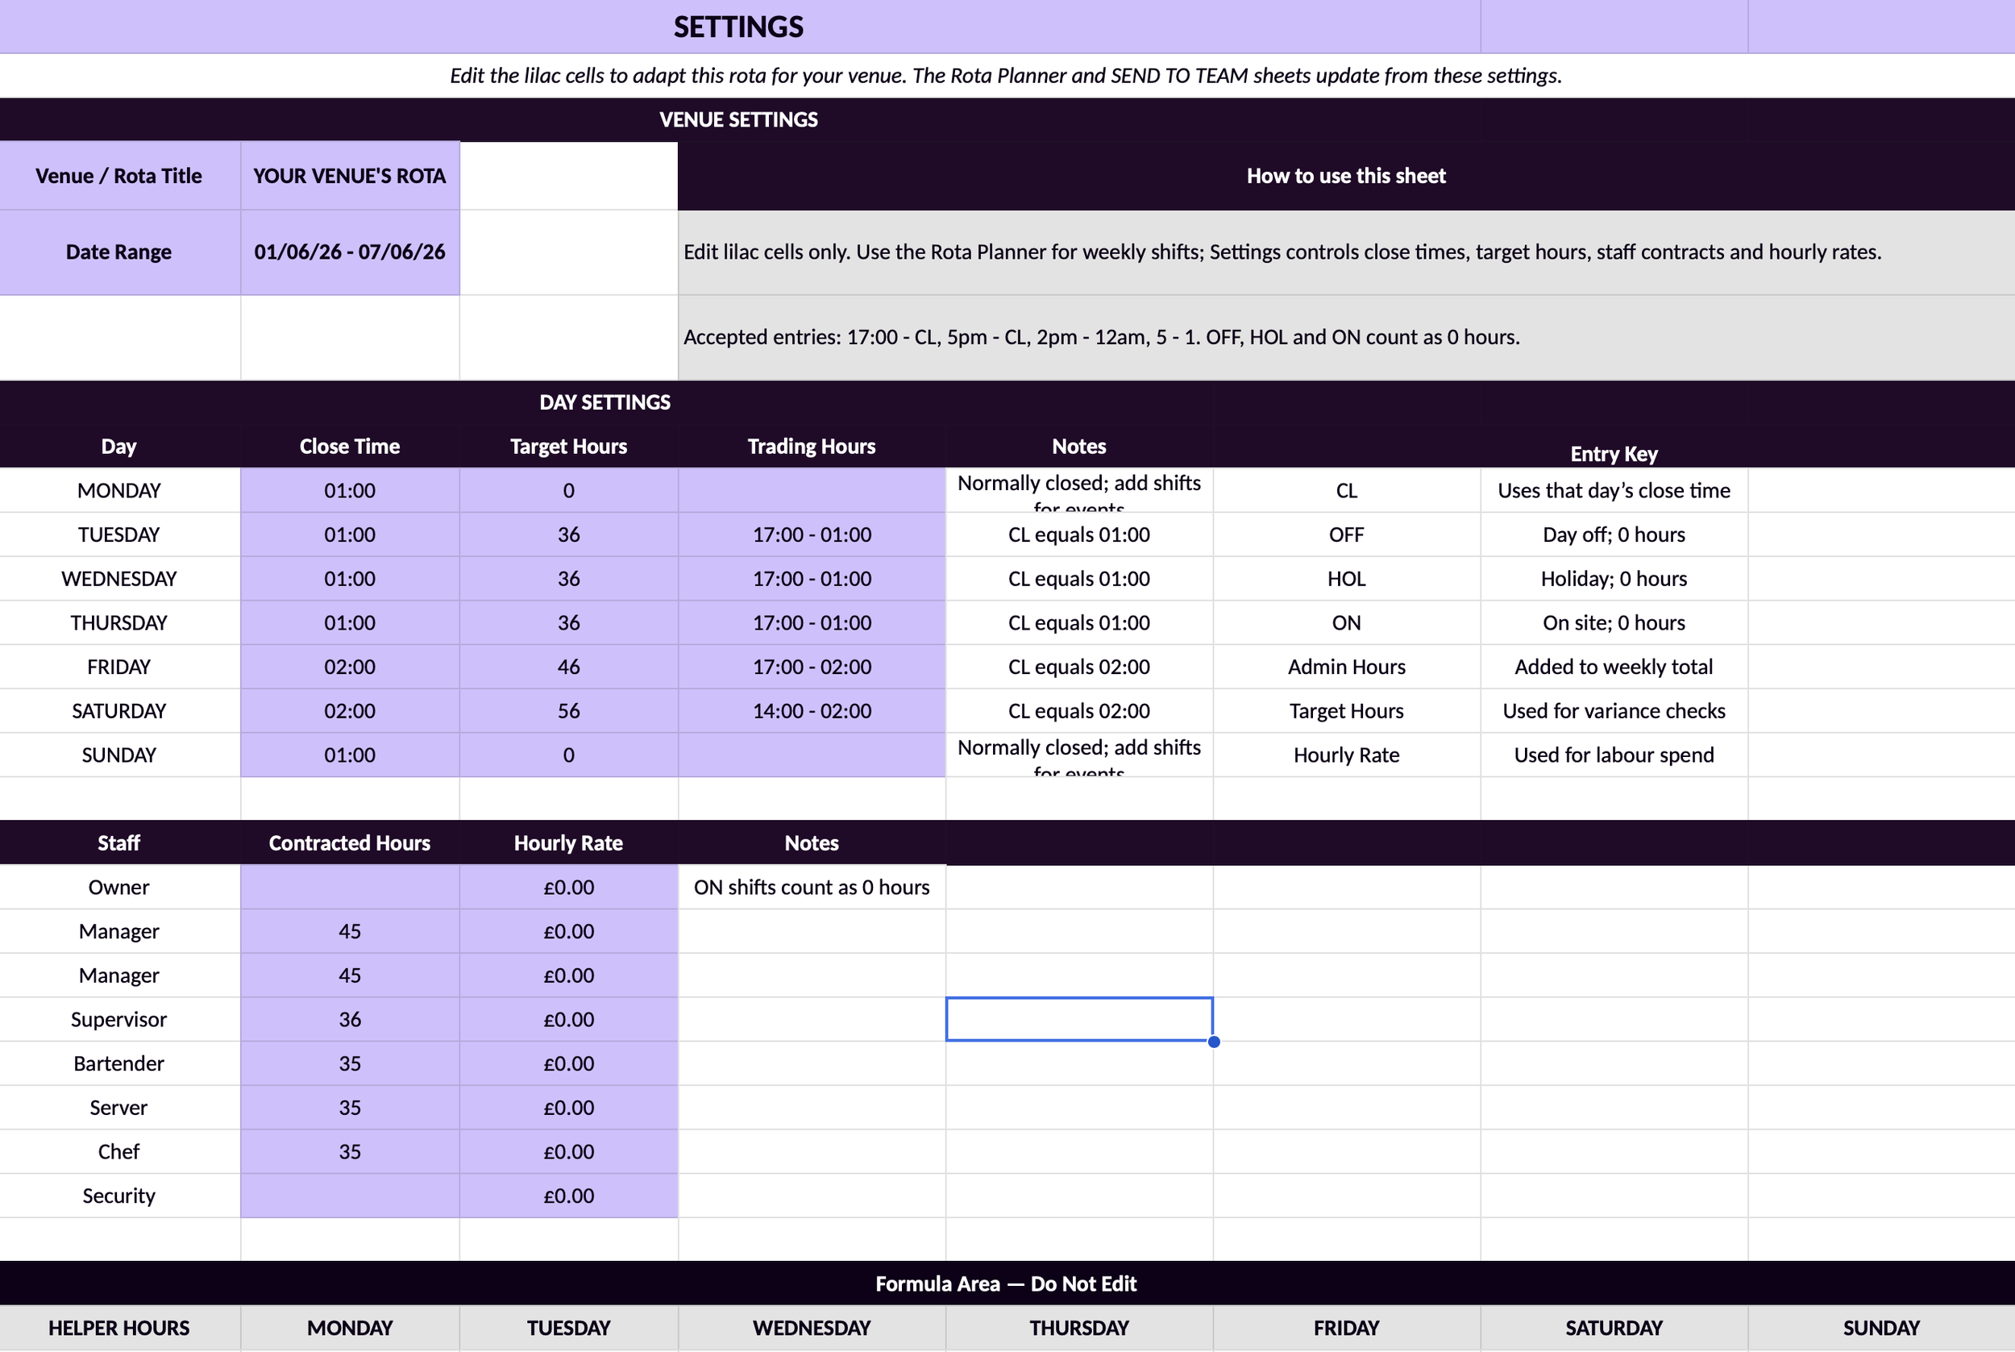Select the date range '01/06/26 - 07/06/26' cell
2015x1352 pixels.
point(350,252)
